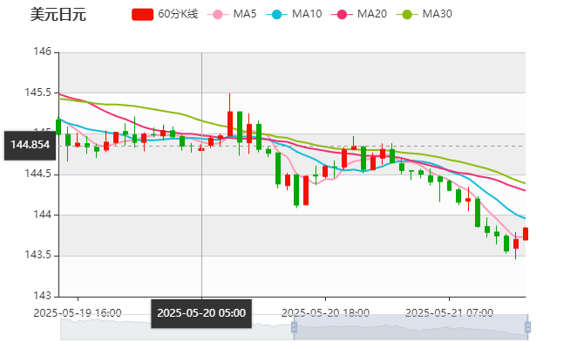Disable the MA20 series by its legend text
The image size is (584, 349).
tap(372, 15)
